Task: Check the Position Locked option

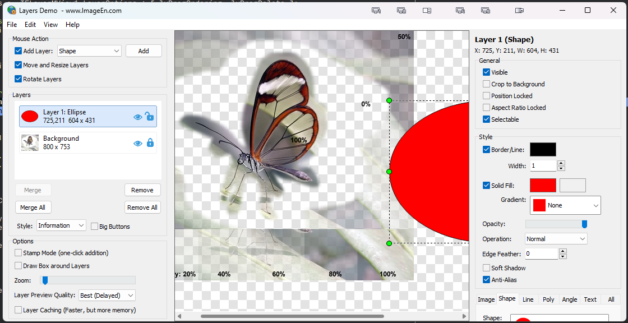Action: (486, 96)
